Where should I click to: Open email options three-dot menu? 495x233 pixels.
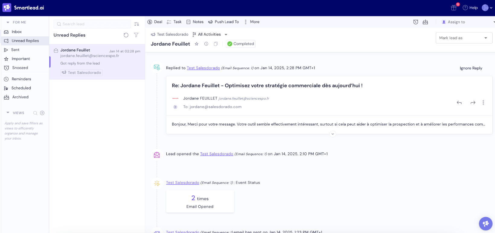[483, 103]
